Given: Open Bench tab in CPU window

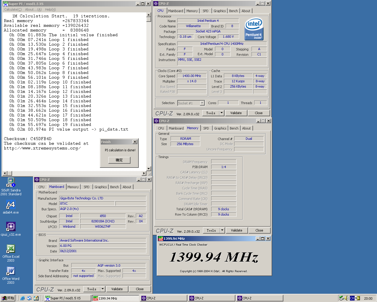Looking at the screenshot, I should [x=234, y=11].
